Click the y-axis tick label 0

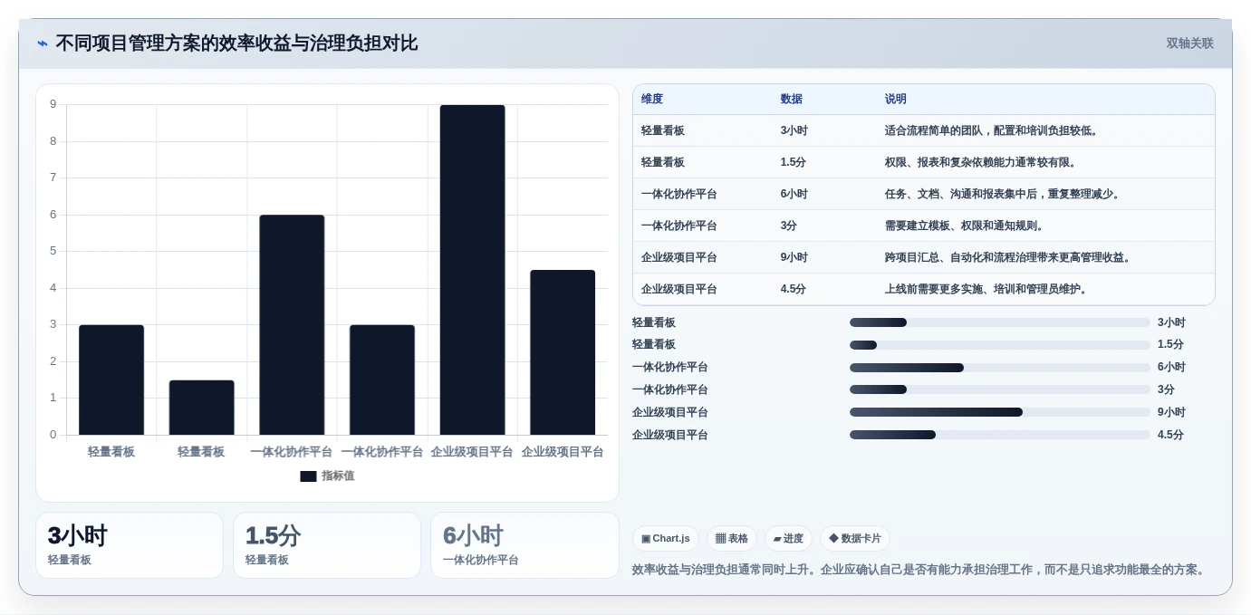pos(53,435)
